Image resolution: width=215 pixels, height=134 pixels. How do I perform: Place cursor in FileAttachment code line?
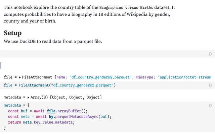coord(60,85)
